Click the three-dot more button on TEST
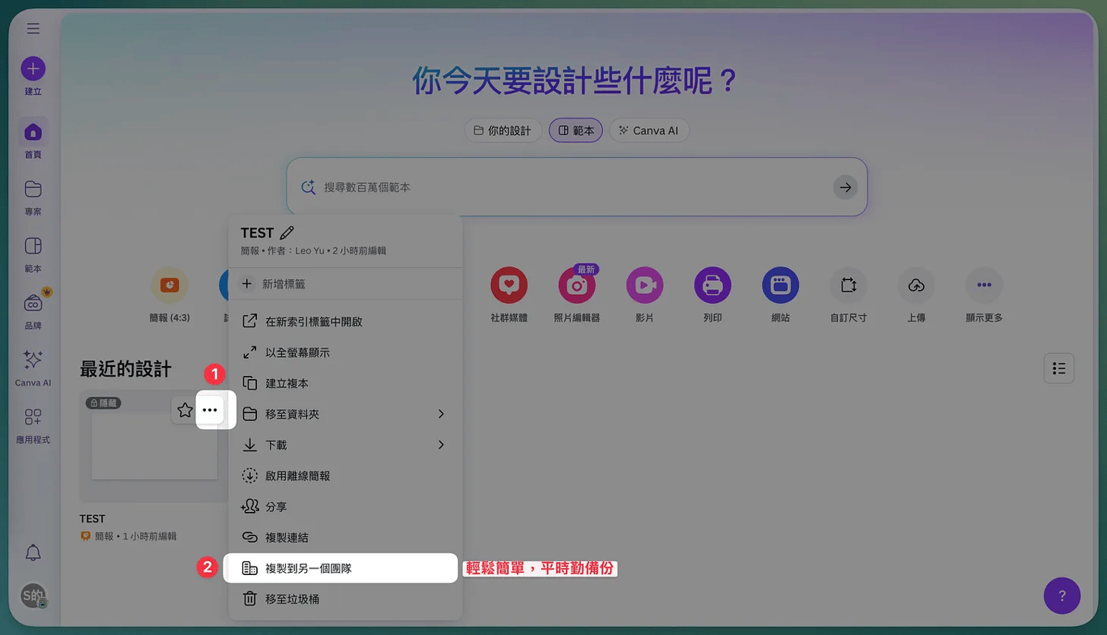 pyautogui.click(x=210, y=410)
